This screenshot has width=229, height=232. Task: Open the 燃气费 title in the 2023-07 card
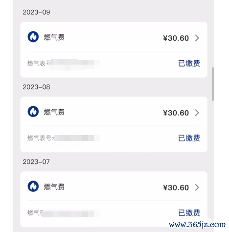[x=54, y=186]
